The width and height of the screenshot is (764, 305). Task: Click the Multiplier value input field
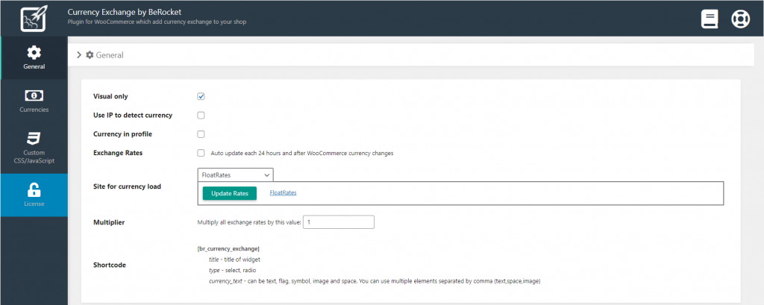(x=339, y=222)
